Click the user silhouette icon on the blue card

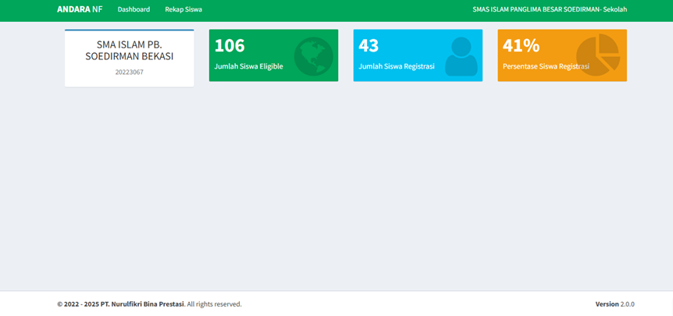tap(461, 57)
